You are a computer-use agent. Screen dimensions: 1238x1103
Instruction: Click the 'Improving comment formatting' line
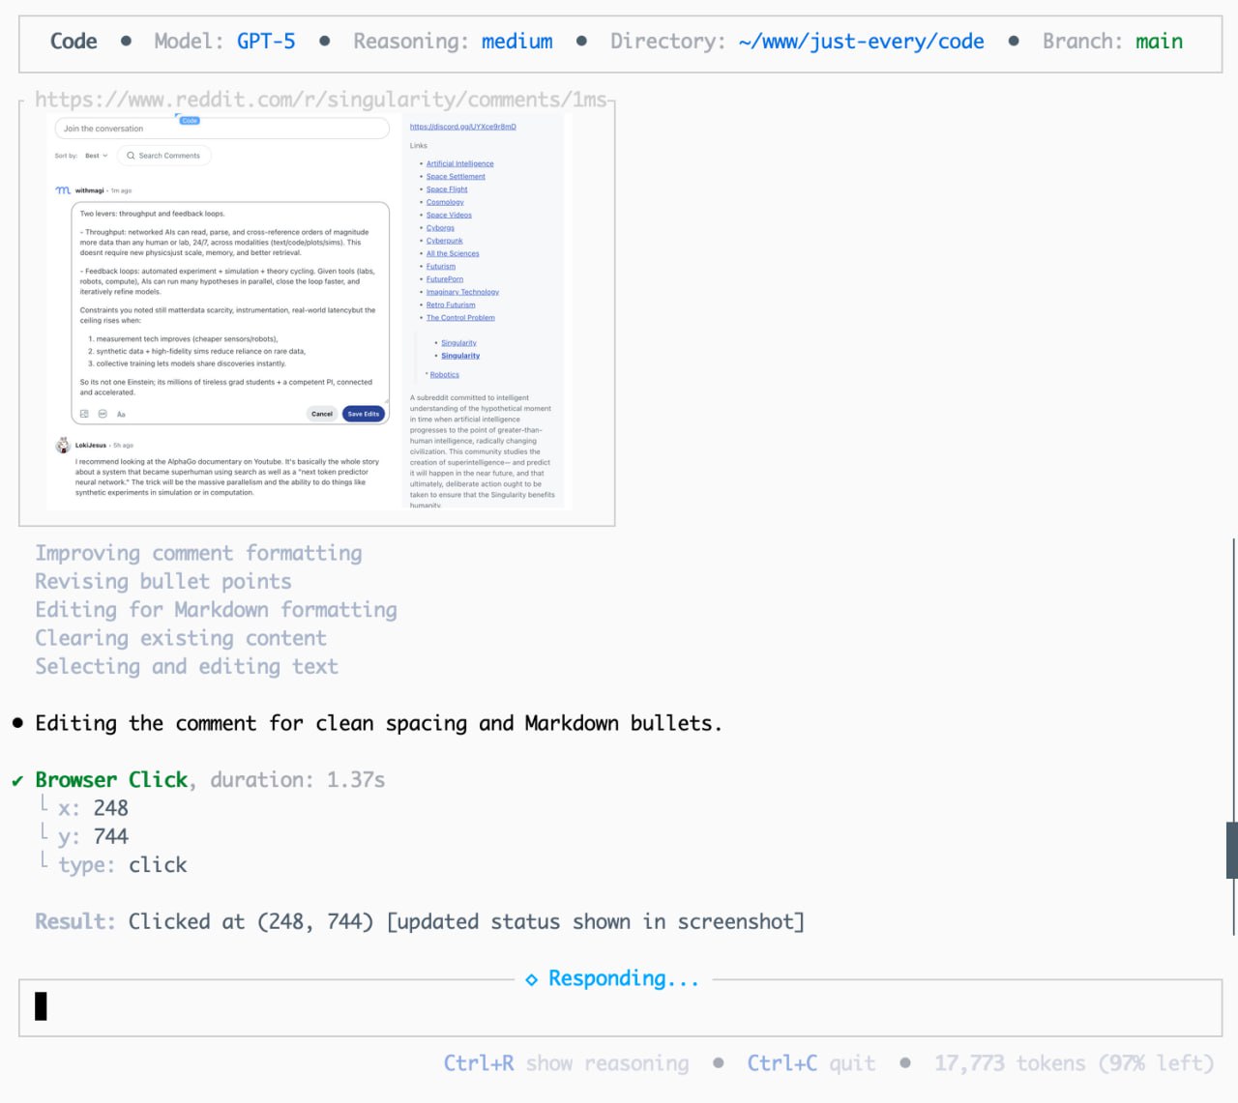click(198, 553)
